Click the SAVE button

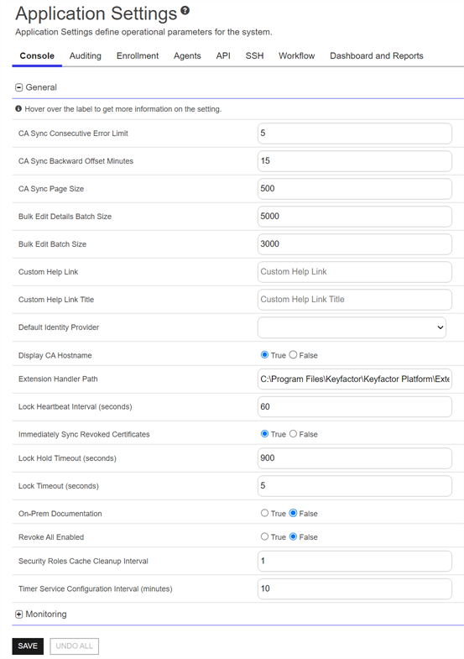coord(28,646)
